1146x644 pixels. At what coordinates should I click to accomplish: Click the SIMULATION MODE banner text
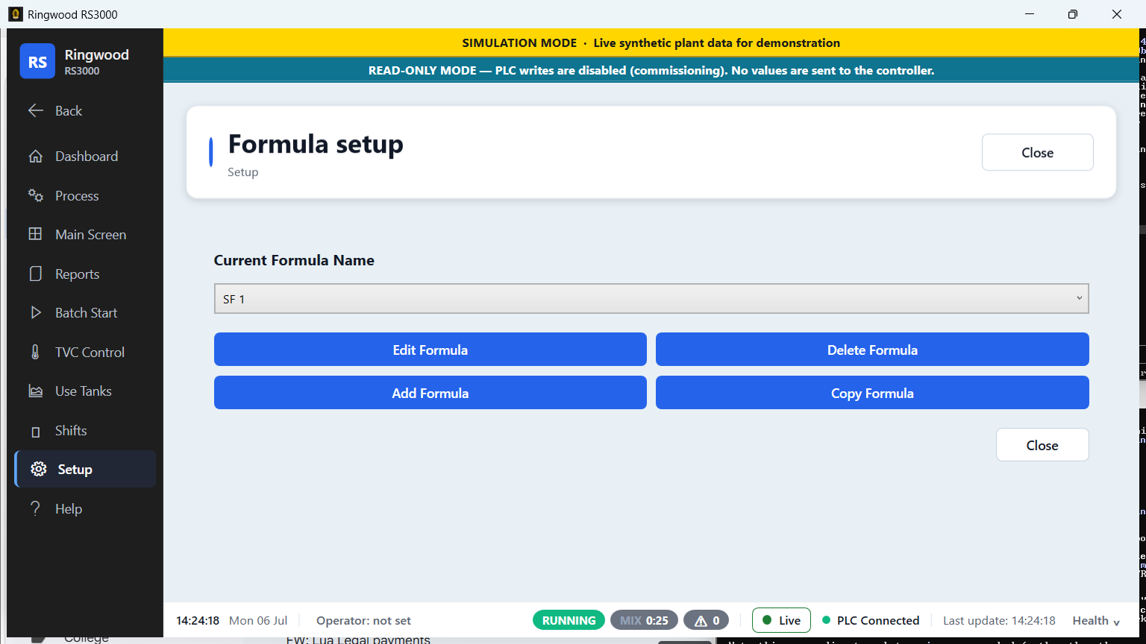point(651,42)
